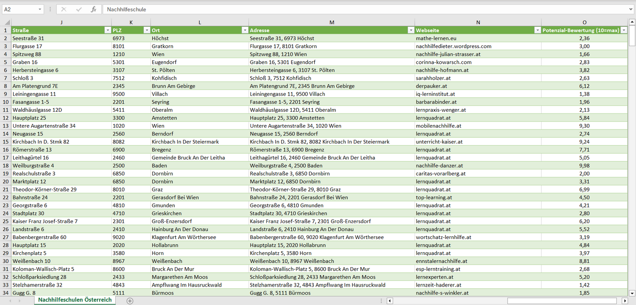Viewport: 636px width, 305px height.
Task: Expand the formula bar chevron
Action: click(x=631, y=9)
